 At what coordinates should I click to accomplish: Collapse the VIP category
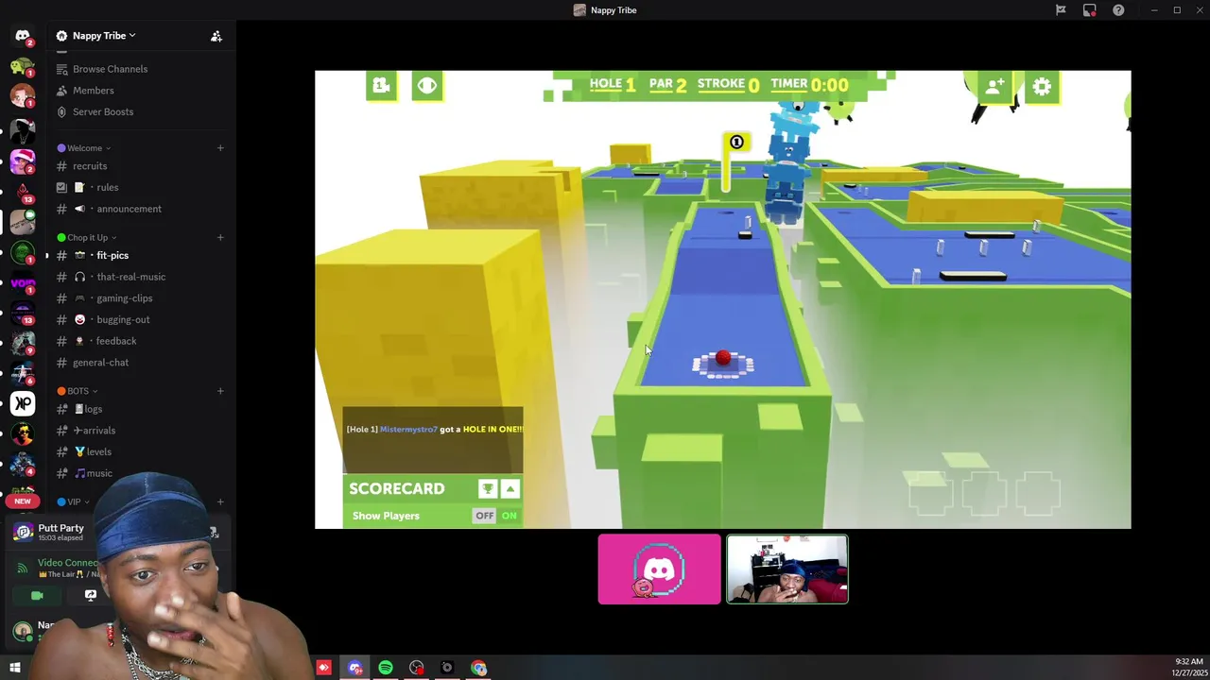pos(74,502)
